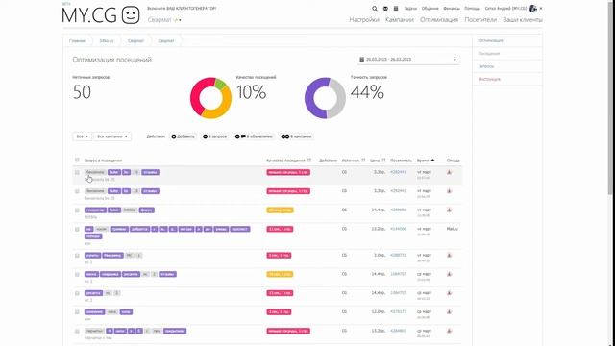Click the calendar icon in the date range field
Screen dimensions: 615x346
(x=361, y=60)
